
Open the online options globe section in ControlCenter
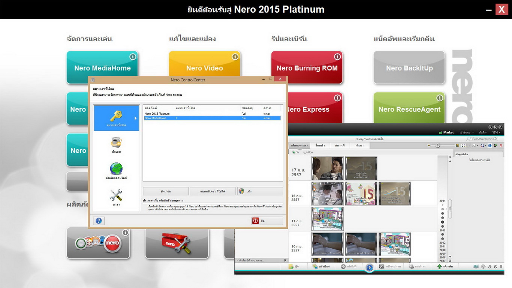[x=116, y=171]
